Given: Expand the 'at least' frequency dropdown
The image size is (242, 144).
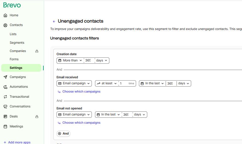Looking at the screenshot, I should (107, 83).
